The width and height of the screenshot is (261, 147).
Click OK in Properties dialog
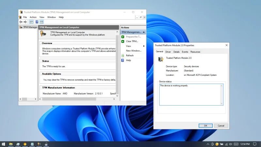206,126
